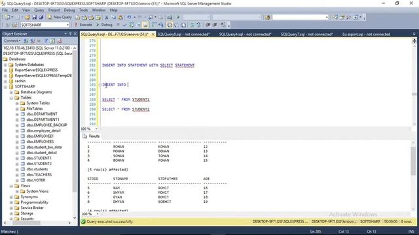419x235 pixels.
Task: Filter icon in Object Explorer toolbar
Action: [46, 40]
